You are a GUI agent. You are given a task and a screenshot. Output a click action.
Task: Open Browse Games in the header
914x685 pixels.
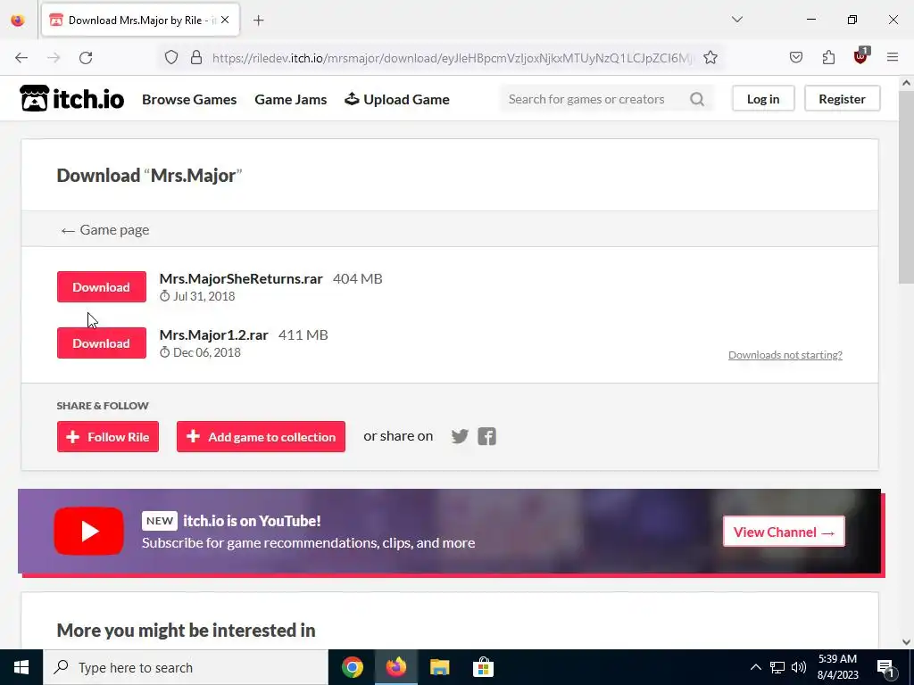[189, 100]
